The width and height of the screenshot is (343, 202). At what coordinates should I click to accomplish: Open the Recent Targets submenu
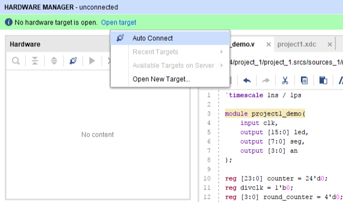click(x=170, y=52)
